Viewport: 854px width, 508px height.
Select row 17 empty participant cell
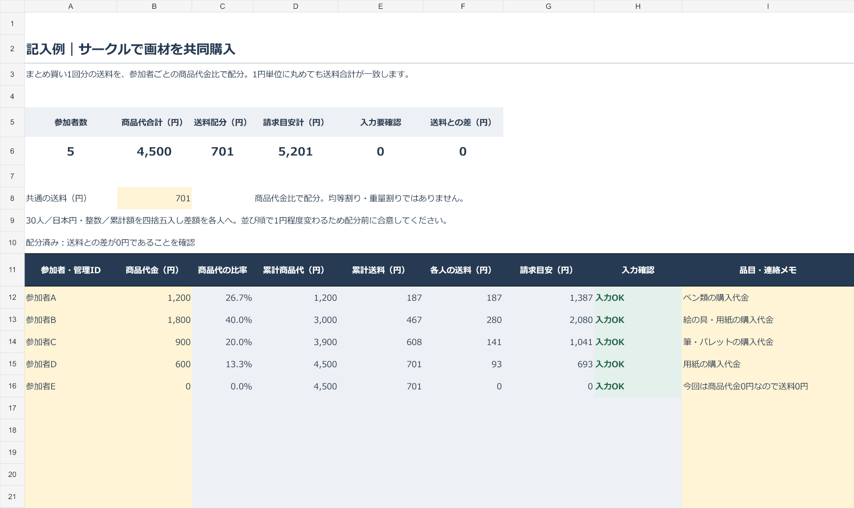71,408
